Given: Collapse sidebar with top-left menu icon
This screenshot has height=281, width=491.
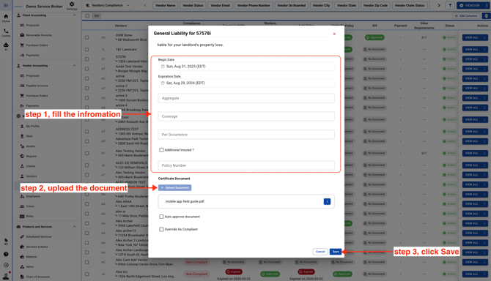Looking at the screenshot, I should click(6, 5).
